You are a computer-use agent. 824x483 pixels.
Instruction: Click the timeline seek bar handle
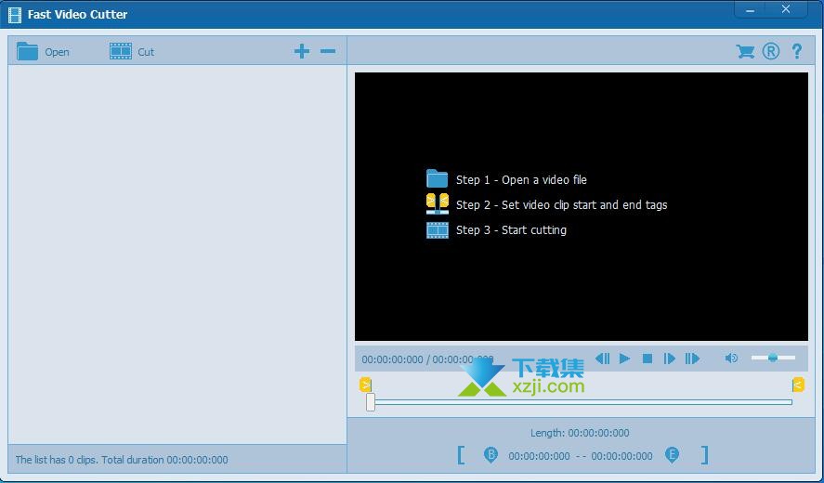click(x=371, y=402)
